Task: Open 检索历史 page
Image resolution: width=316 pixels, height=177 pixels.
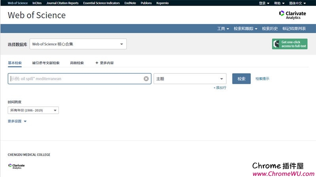Action: click(270, 28)
